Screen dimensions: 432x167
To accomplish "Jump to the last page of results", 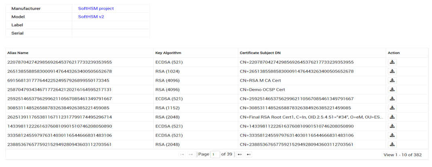I will [249, 155].
